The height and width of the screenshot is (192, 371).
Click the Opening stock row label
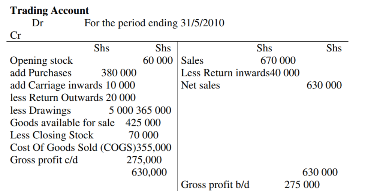tap(41, 60)
